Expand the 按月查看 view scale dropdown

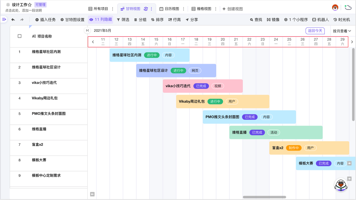[342, 31]
